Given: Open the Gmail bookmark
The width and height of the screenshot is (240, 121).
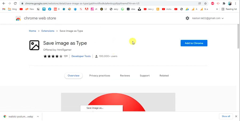Looking at the screenshot, I should (4, 9).
